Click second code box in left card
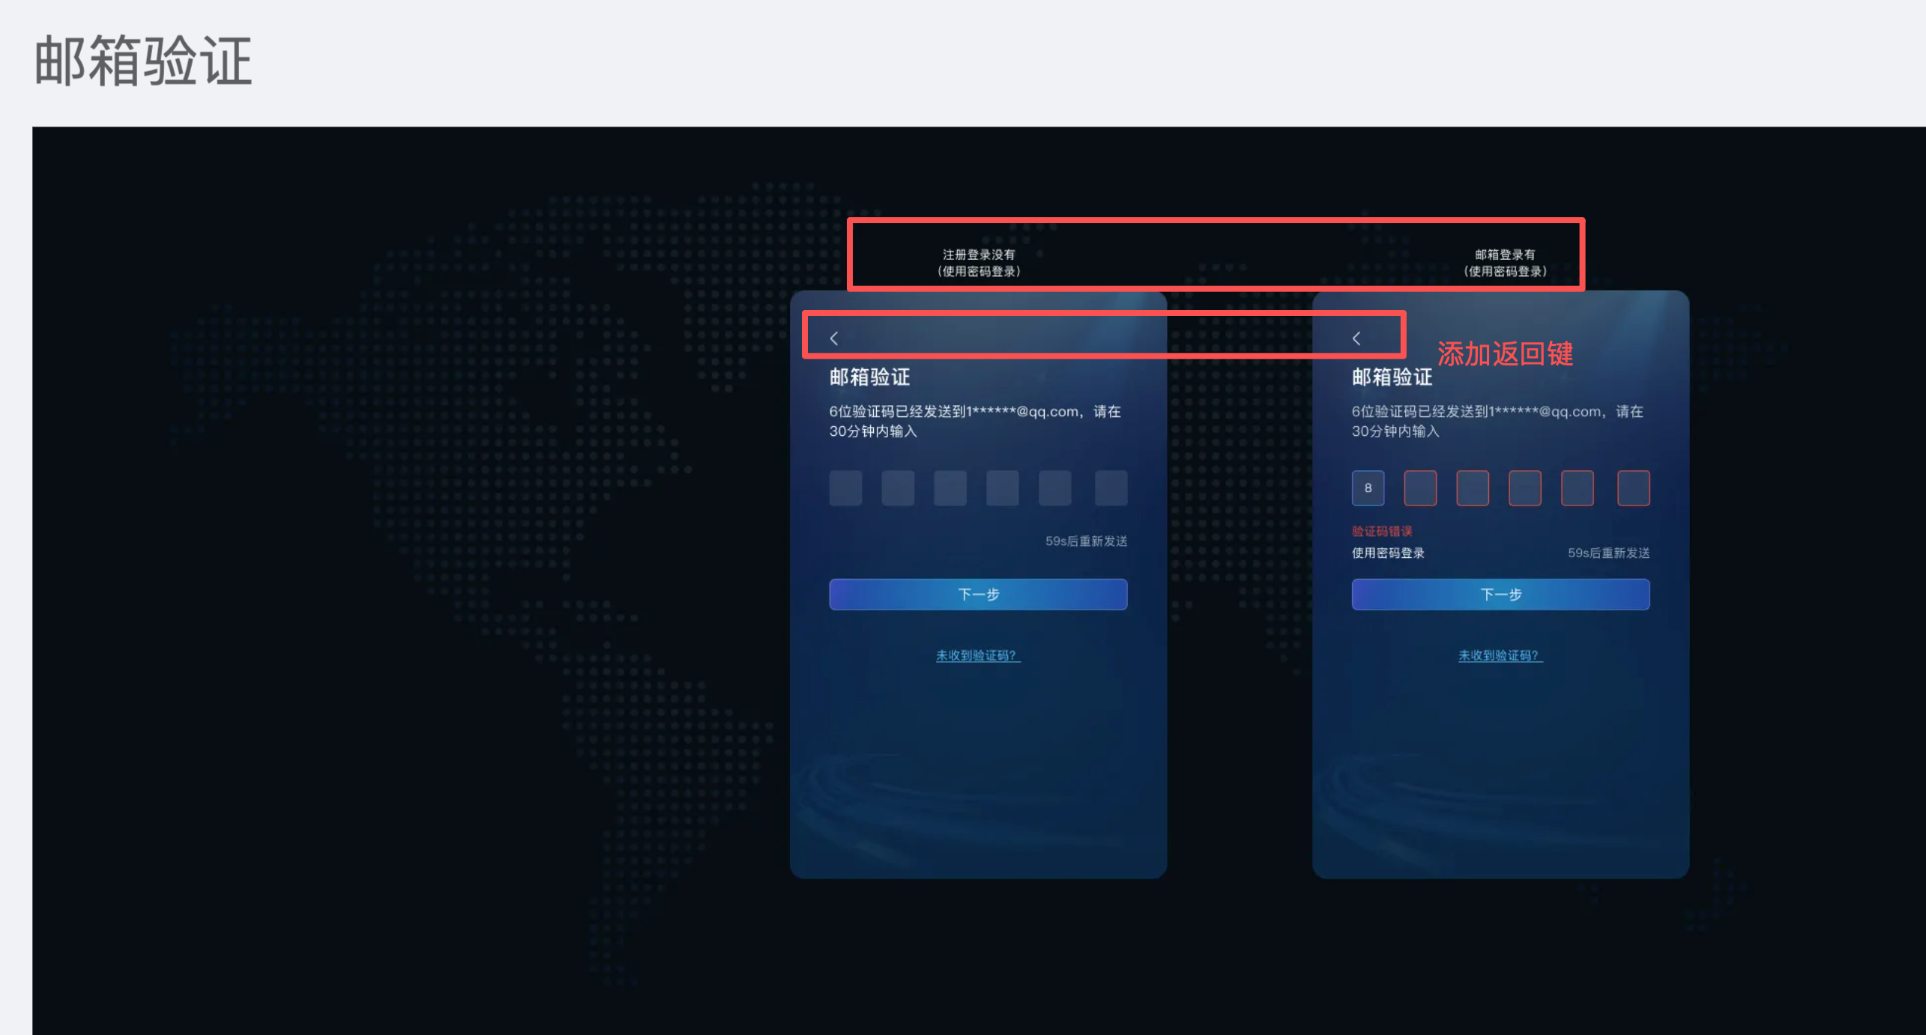The image size is (1926, 1035). pyautogui.click(x=898, y=488)
